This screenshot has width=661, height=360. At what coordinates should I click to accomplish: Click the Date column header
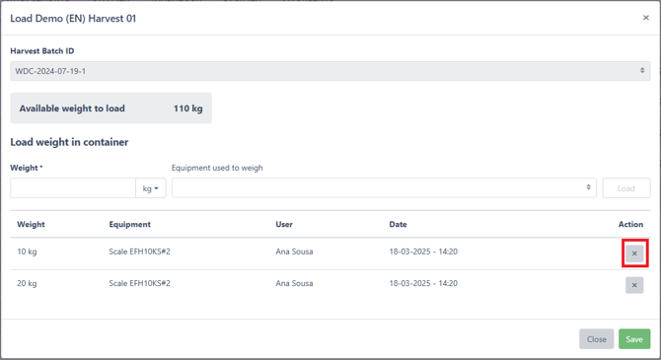pos(398,224)
